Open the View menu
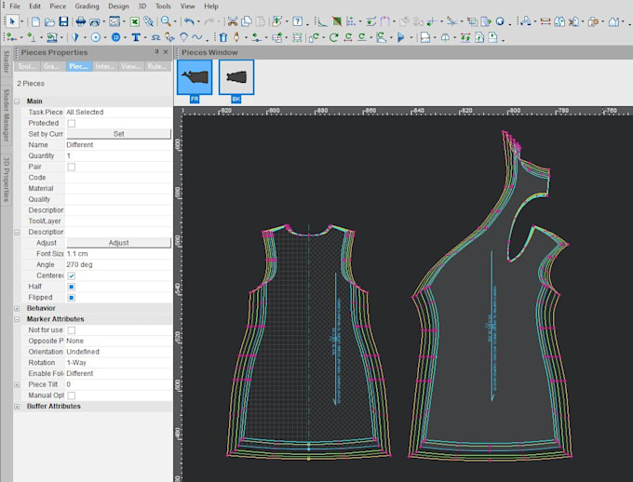Screen dimensions: 633x482 187,7
